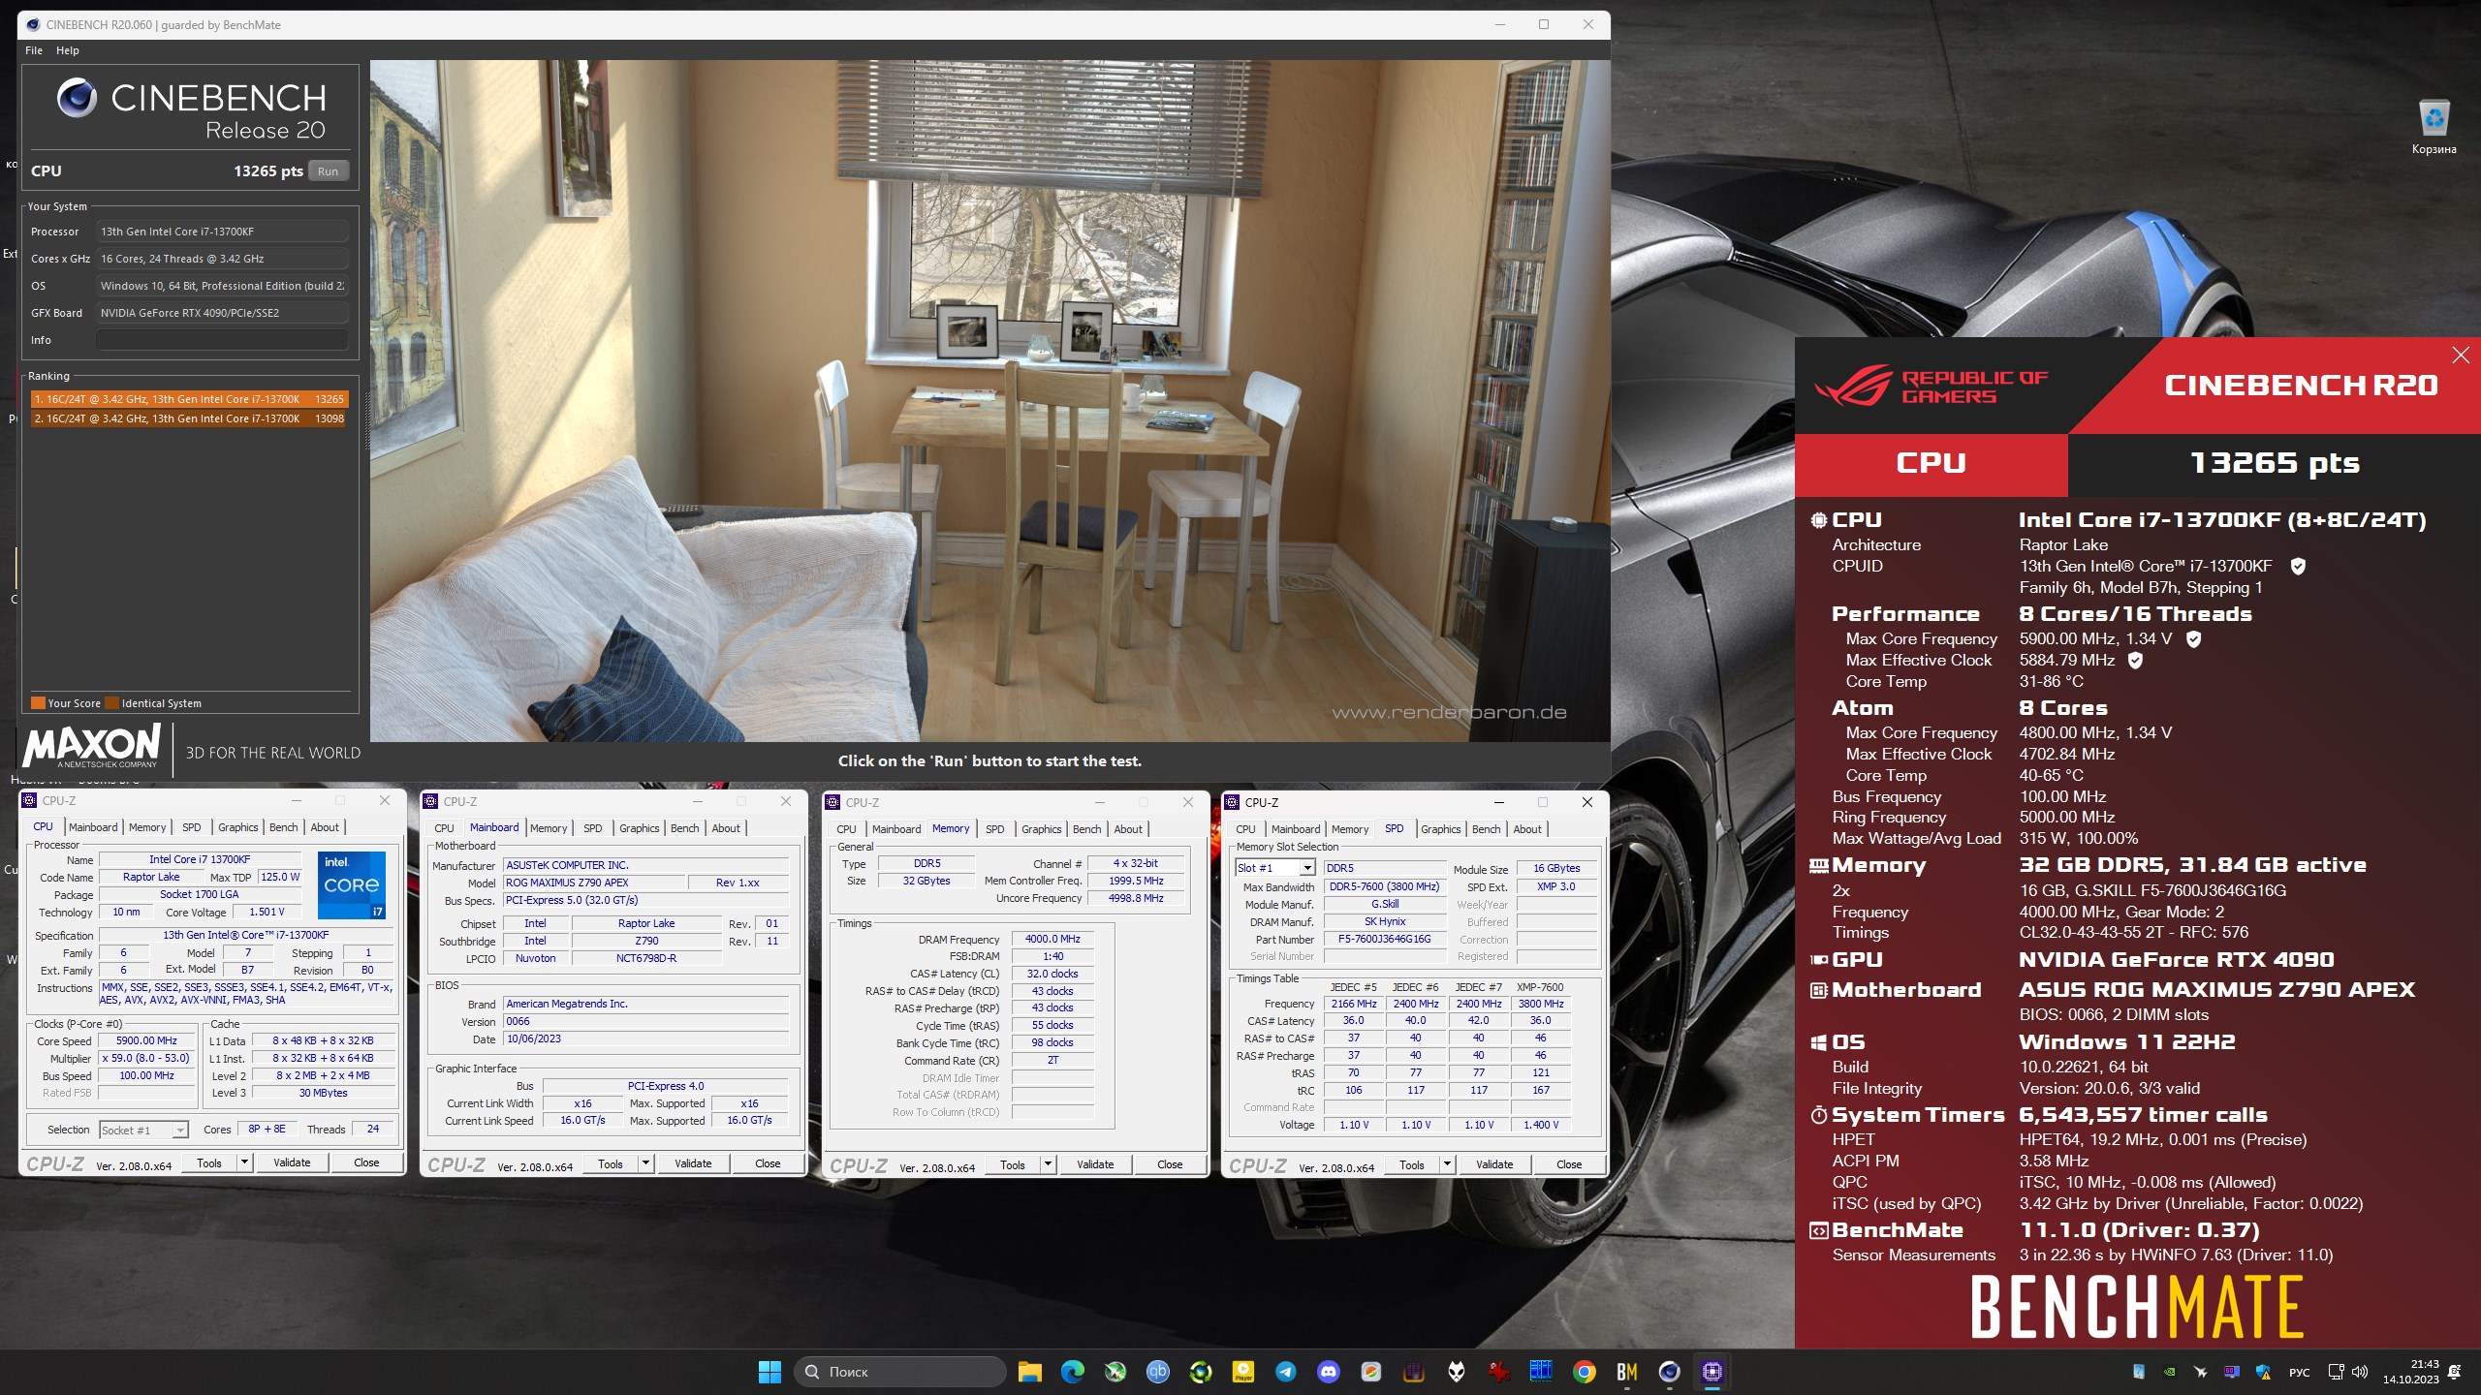
Task: Open qBittorrent taskbar icon
Action: point(1157,1372)
